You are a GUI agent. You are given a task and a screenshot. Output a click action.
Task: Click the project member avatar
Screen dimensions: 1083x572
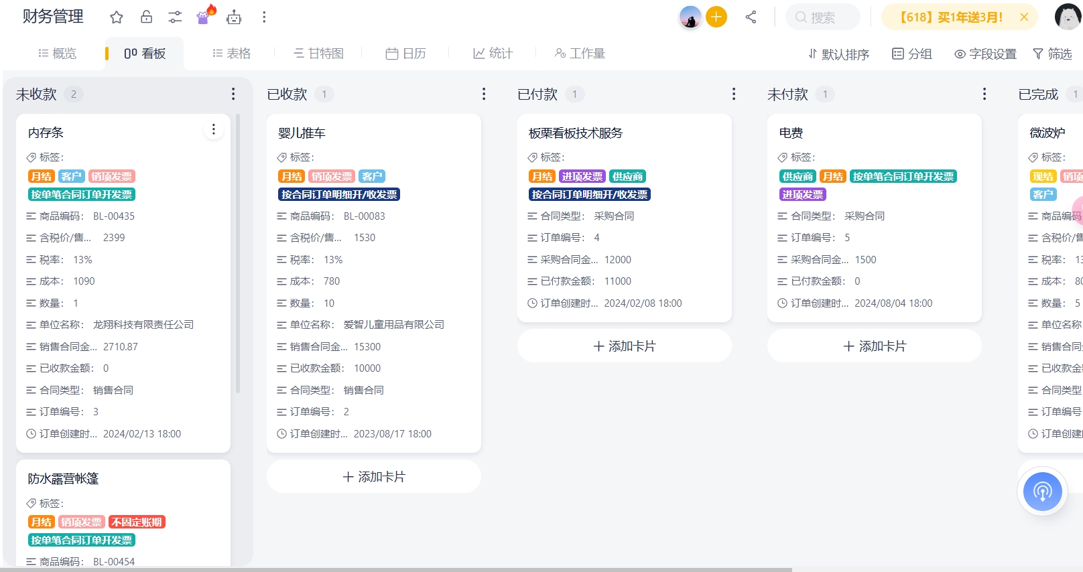pos(690,17)
